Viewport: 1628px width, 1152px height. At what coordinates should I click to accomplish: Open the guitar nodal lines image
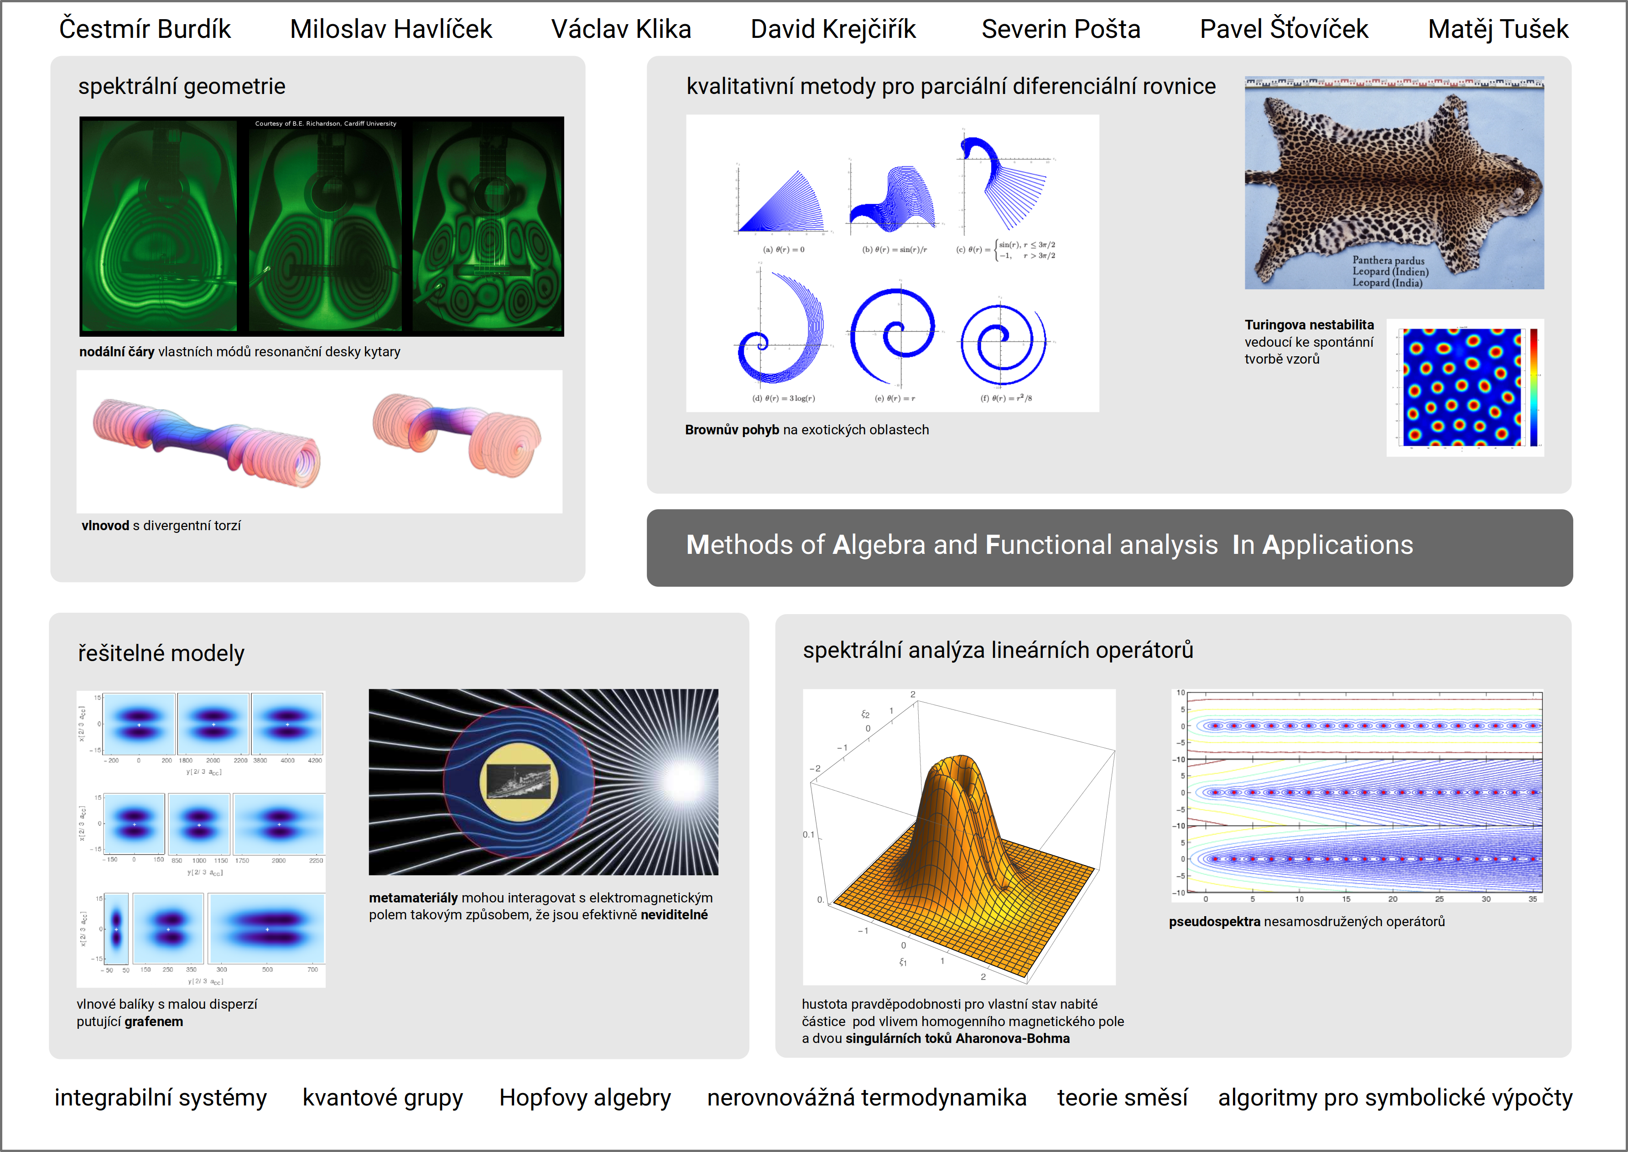[321, 225]
